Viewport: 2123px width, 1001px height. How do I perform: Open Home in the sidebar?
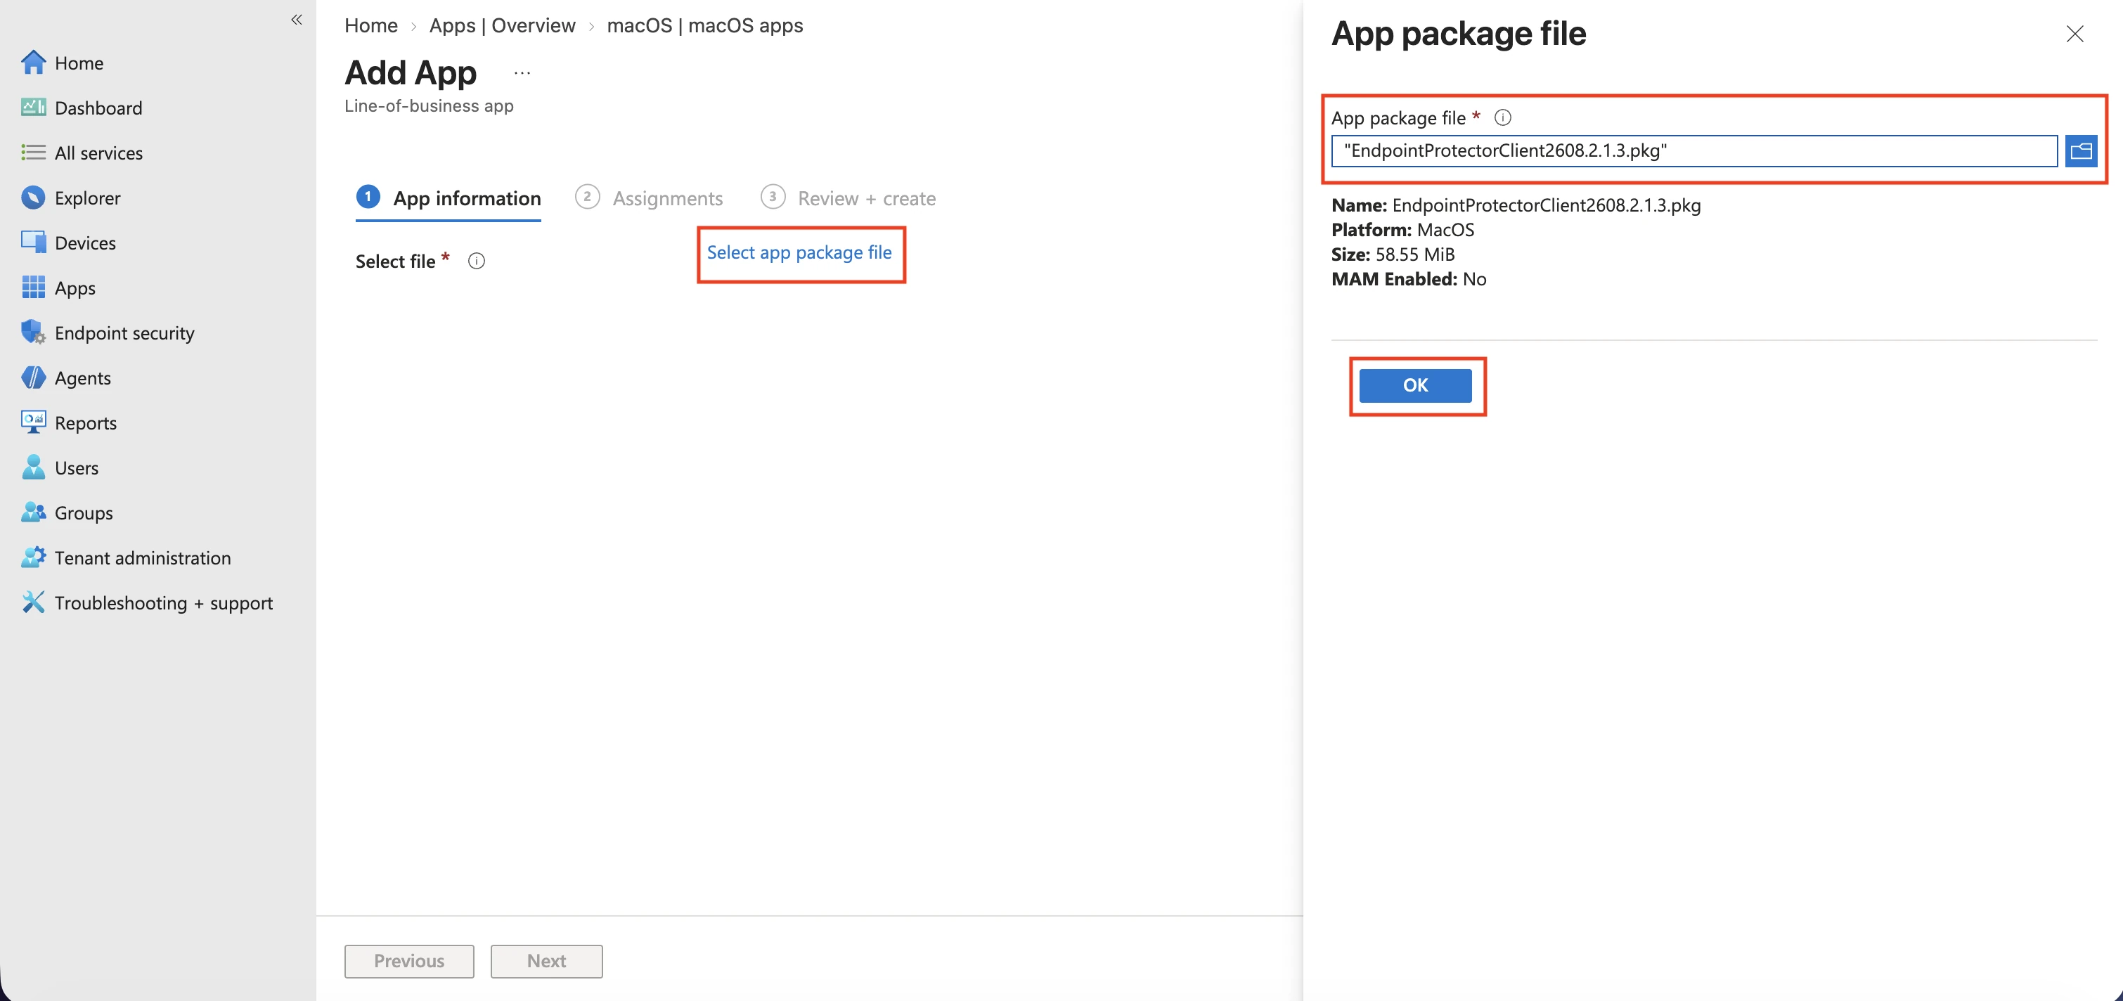tap(63, 63)
